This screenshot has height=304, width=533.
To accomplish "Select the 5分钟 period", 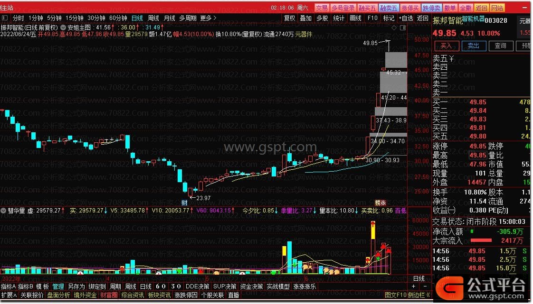I will point(54,18).
